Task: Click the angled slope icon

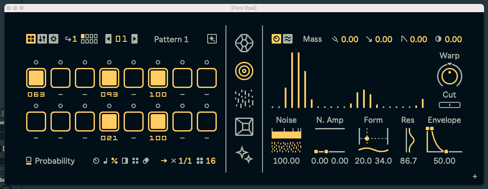Action: (404, 39)
